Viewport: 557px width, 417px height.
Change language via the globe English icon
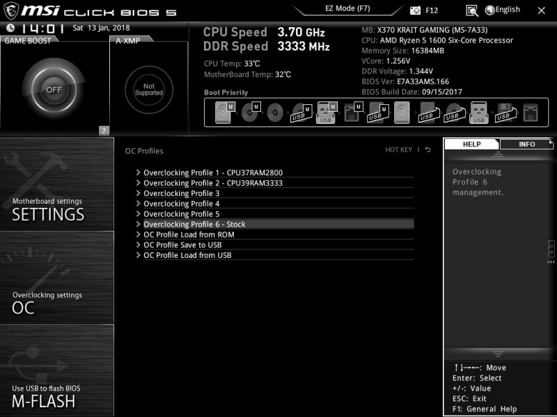502,10
